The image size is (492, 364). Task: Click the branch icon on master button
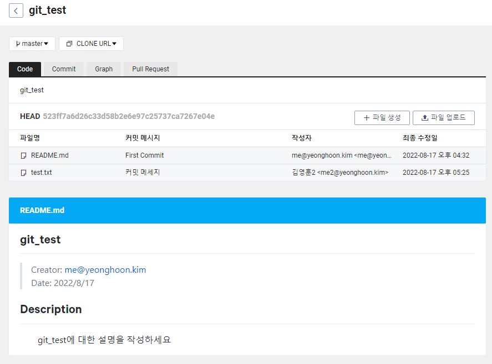pos(18,44)
